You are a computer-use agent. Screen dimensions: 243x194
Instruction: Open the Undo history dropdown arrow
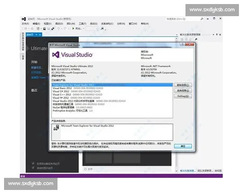tap(62, 29)
